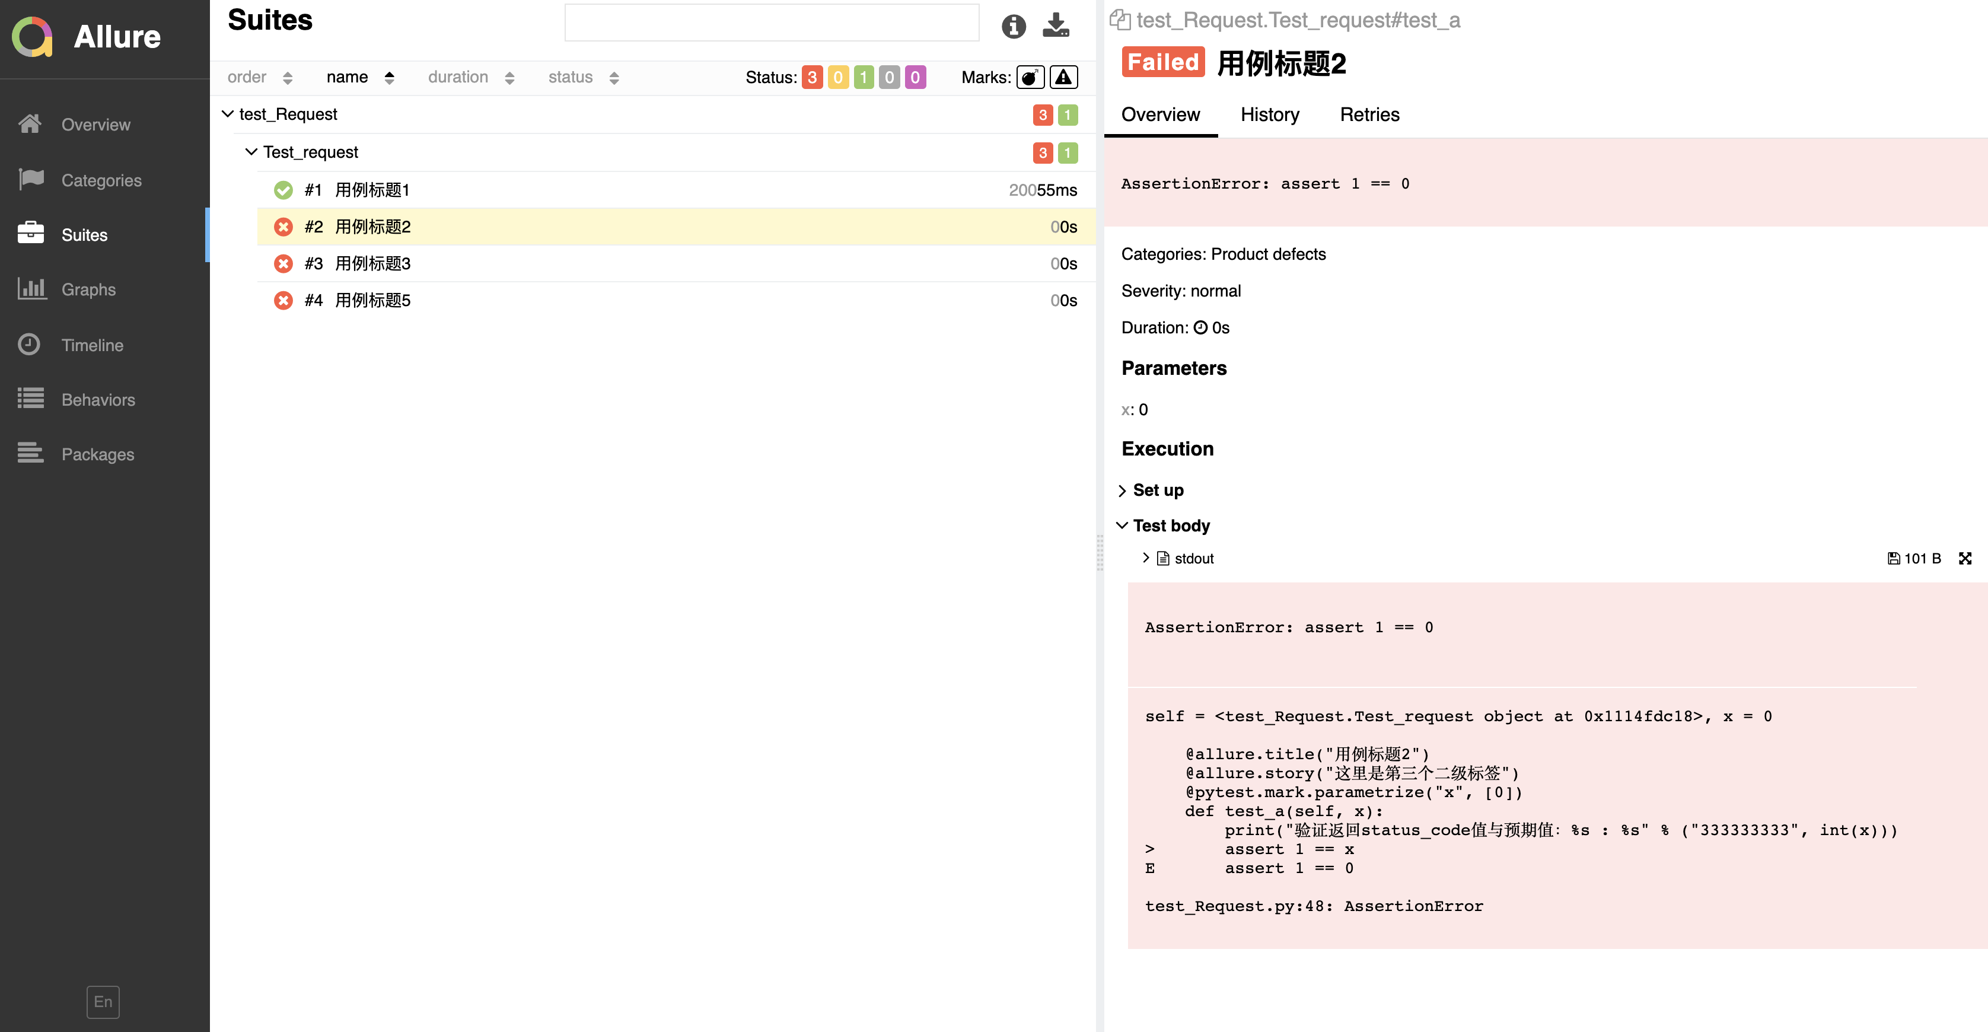
Task: Expand the stdout attachment entry
Action: (1147, 558)
